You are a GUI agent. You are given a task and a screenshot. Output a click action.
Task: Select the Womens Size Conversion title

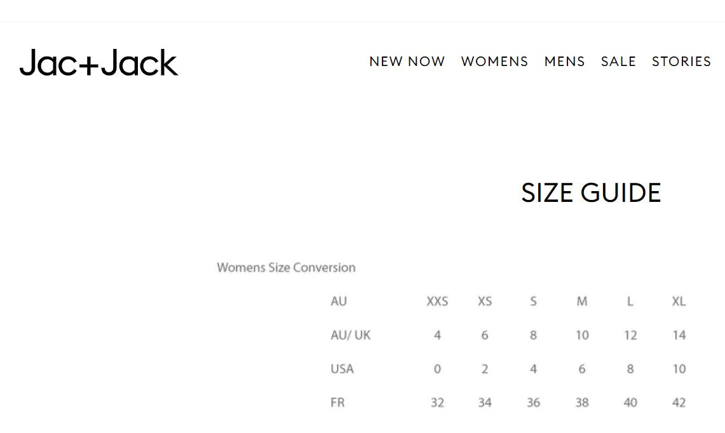point(286,267)
